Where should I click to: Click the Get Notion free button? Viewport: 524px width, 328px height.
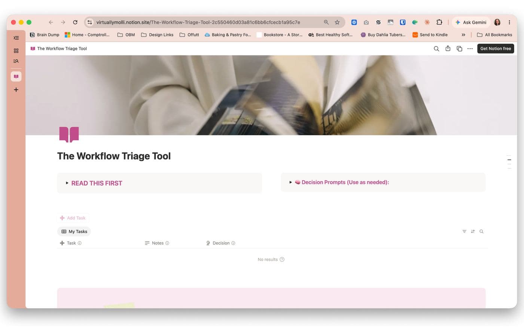496,49
